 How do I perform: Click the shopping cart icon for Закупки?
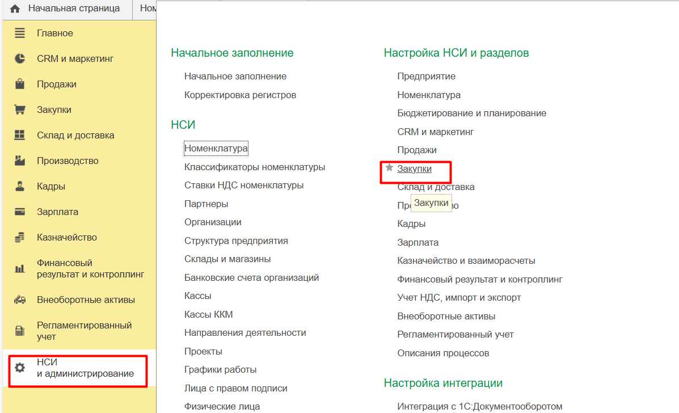[20, 110]
